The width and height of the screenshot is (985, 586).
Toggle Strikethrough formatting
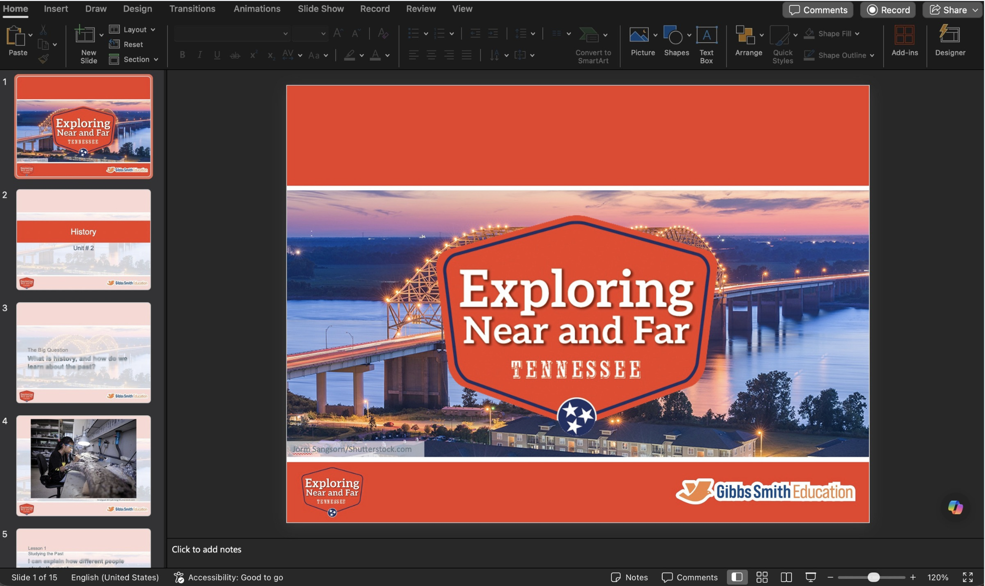tap(235, 55)
